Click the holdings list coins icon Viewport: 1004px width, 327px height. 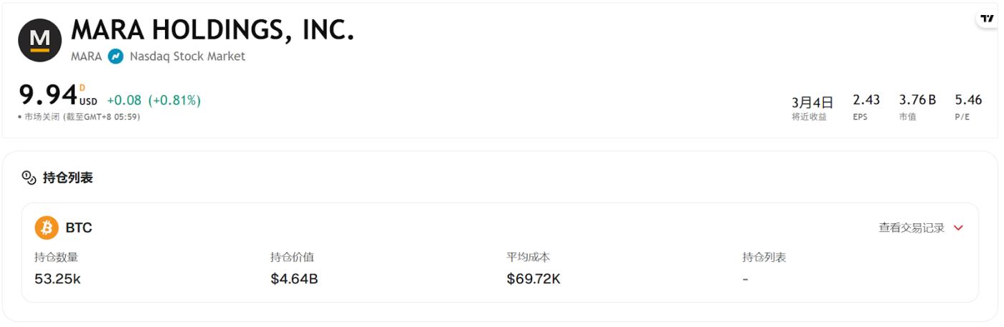[x=29, y=177]
